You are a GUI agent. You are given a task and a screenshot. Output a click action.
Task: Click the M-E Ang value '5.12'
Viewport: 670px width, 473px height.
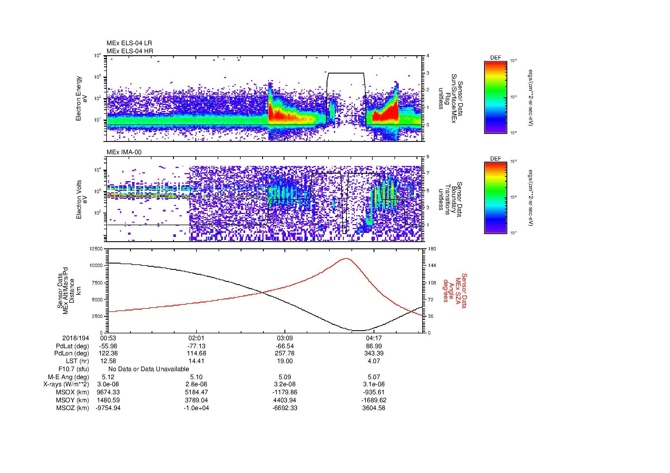point(108,377)
